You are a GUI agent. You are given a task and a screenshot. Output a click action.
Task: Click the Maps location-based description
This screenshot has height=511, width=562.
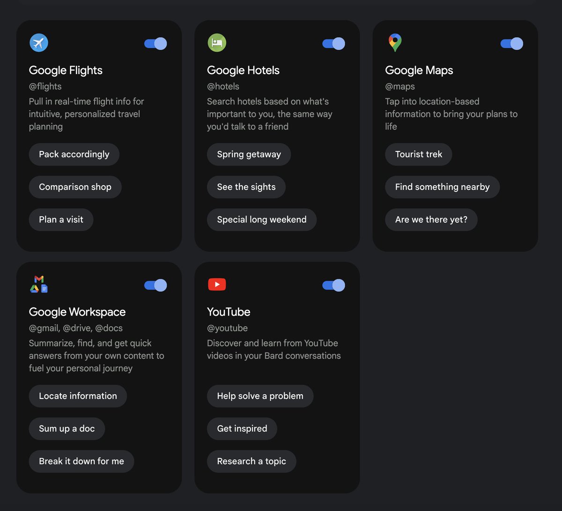pyautogui.click(x=451, y=114)
